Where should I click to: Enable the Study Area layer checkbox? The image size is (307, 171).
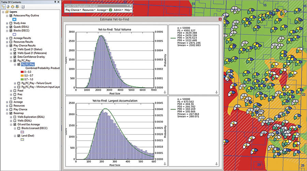point(10,23)
